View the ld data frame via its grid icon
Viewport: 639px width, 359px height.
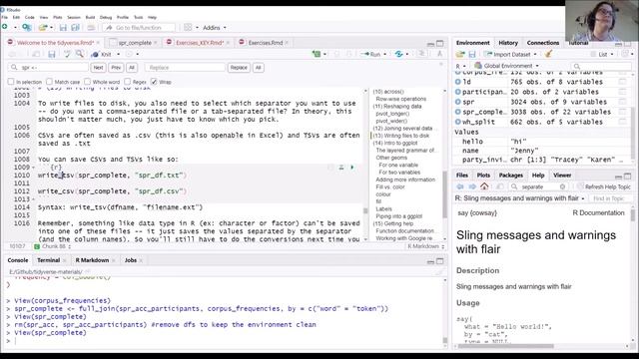[622, 82]
